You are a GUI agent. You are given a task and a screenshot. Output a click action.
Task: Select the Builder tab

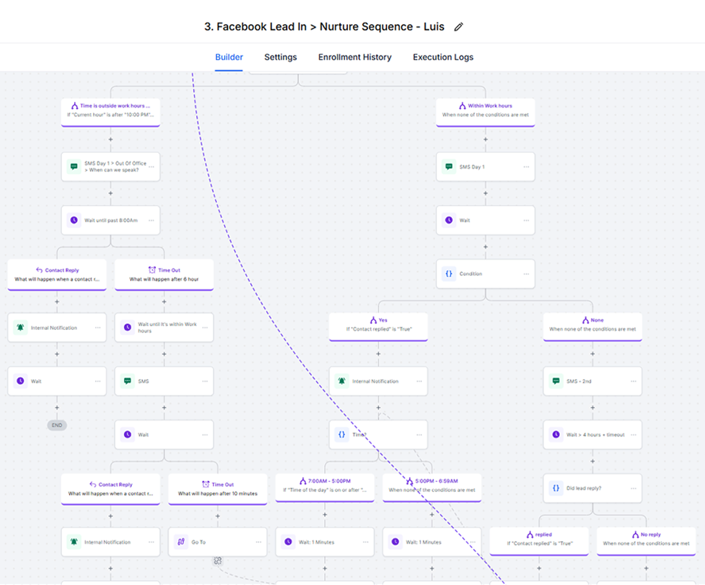[229, 57]
